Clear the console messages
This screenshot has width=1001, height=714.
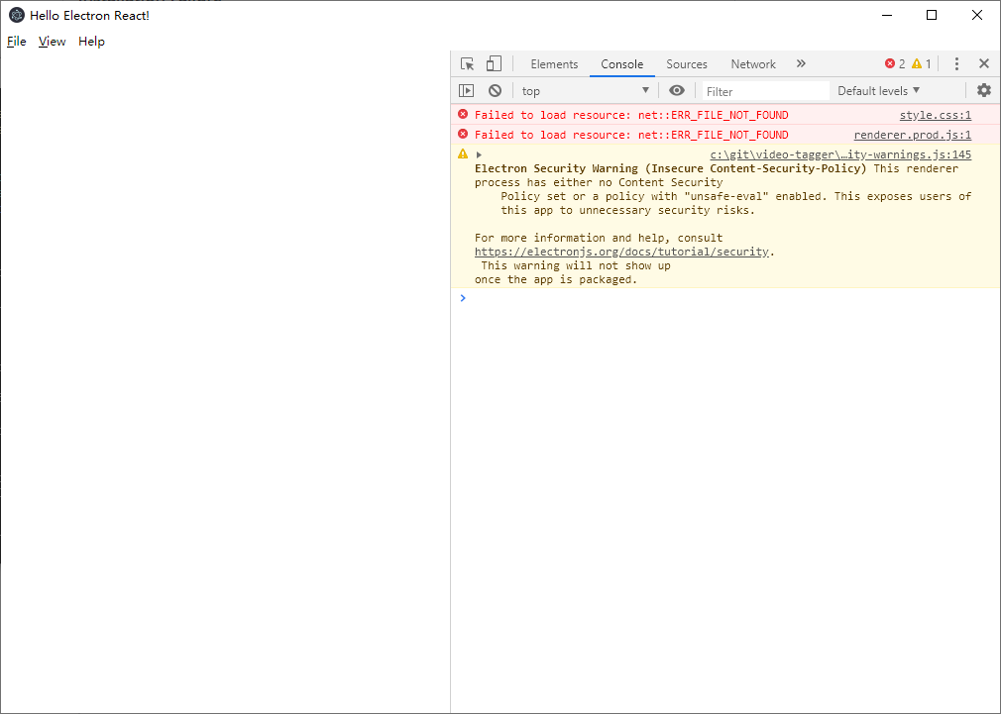point(495,90)
